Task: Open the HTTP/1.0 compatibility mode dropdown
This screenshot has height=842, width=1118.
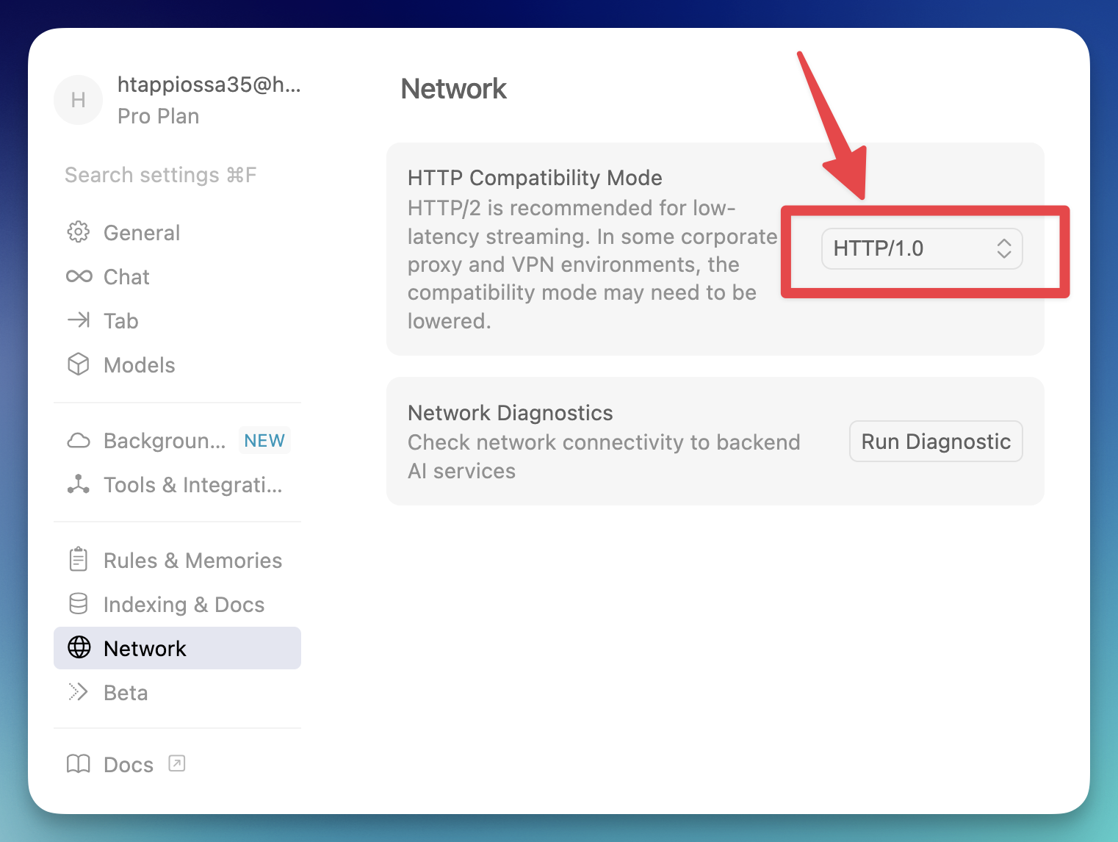Action: click(x=922, y=248)
